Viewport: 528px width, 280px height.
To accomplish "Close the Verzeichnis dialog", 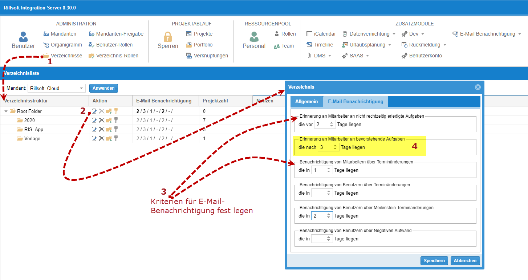I will click(x=478, y=87).
